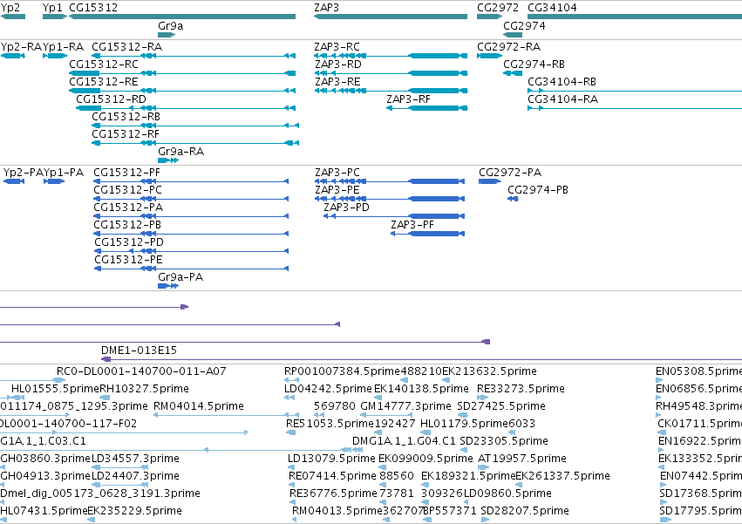Screen dimensions: 742x524
Task: Select protein ZAP3-PC
Action: (390, 181)
